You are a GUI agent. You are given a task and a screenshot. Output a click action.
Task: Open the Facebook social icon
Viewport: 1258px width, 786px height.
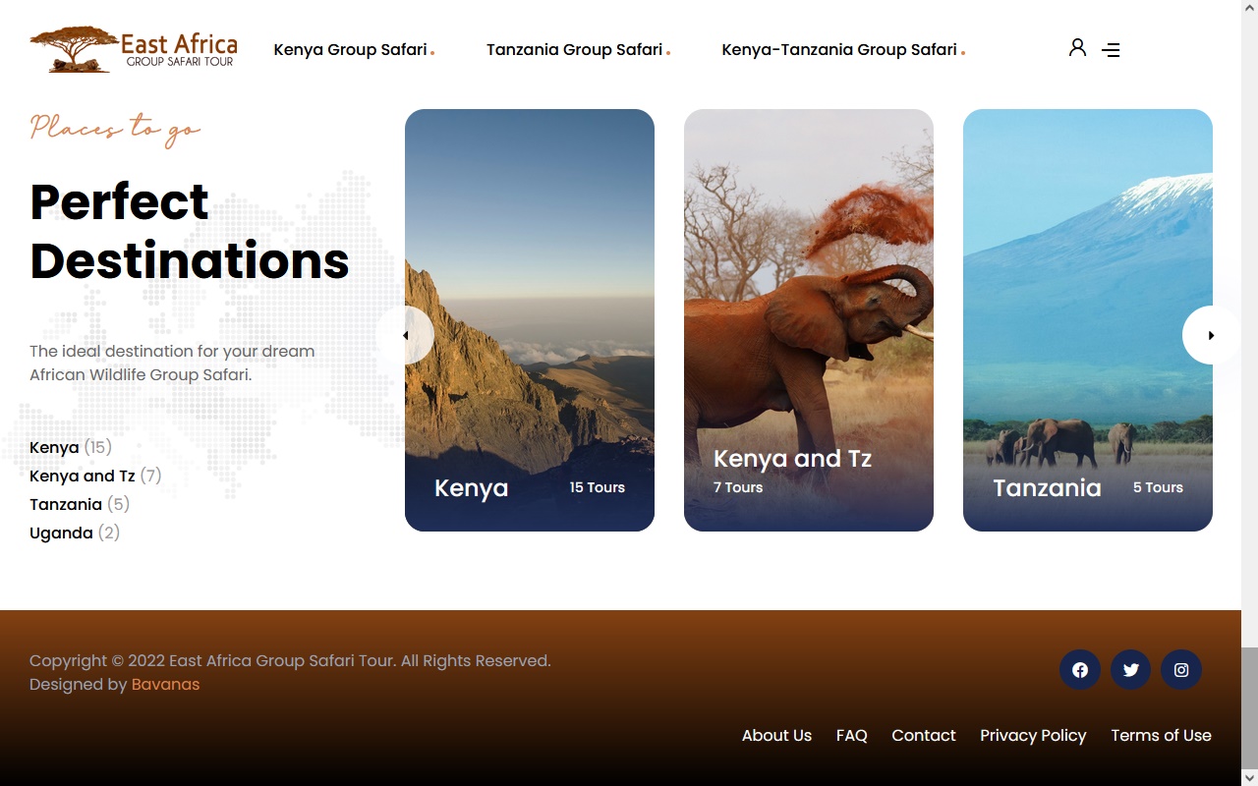1080,670
